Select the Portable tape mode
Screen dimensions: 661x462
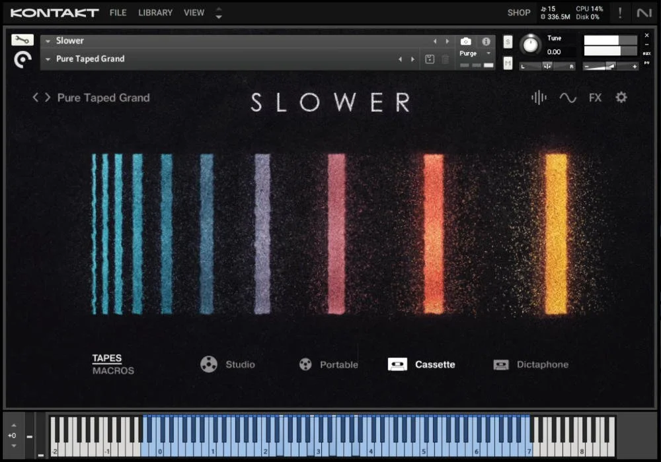(339, 364)
